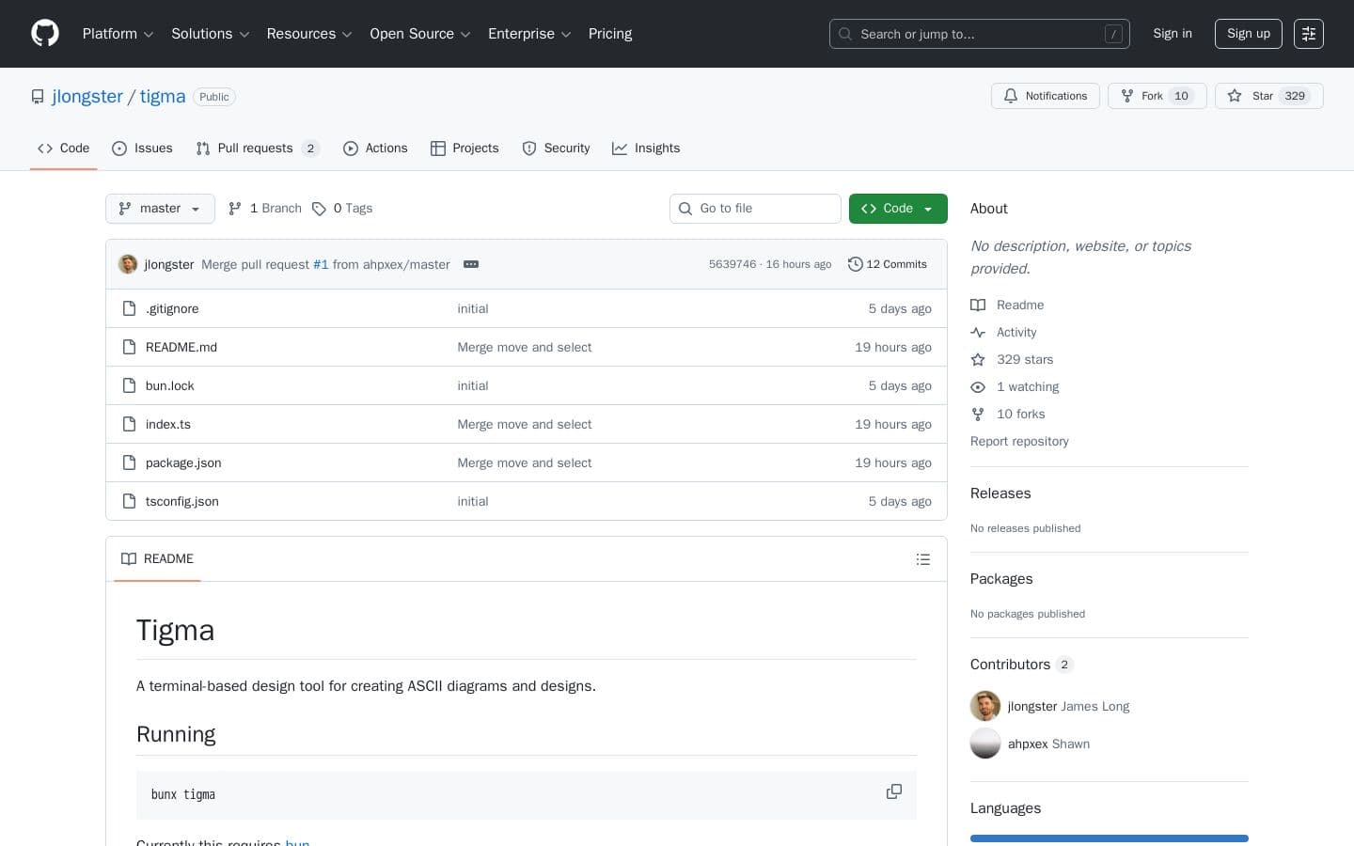
Task: Click jlongster's avatar in latest commit
Action: (x=128, y=264)
